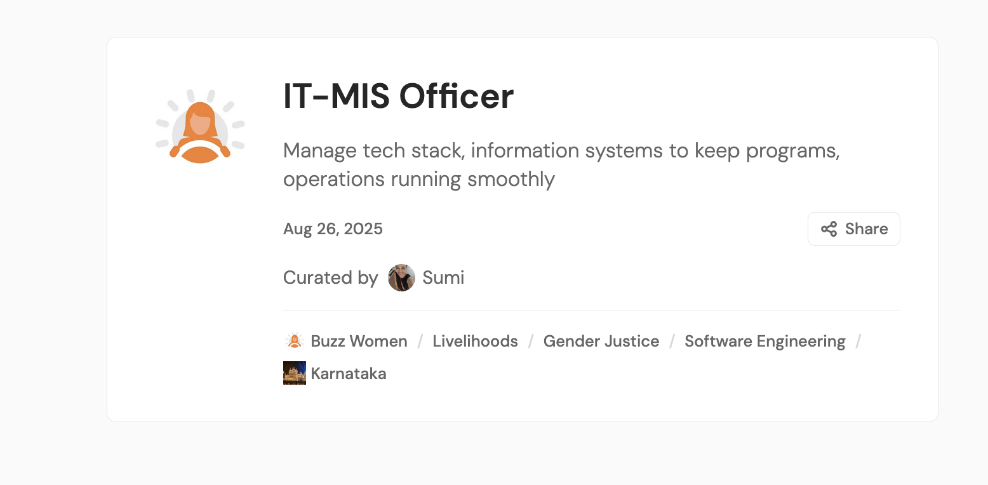Click the slash between Livelihoods and Gender Justice
Viewport: 988px width, 485px height.
(530, 342)
